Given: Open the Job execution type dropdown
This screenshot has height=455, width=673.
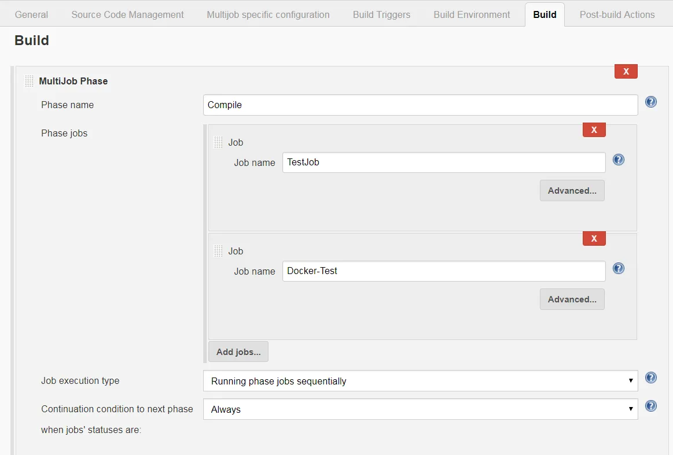Looking at the screenshot, I should click(x=420, y=381).
